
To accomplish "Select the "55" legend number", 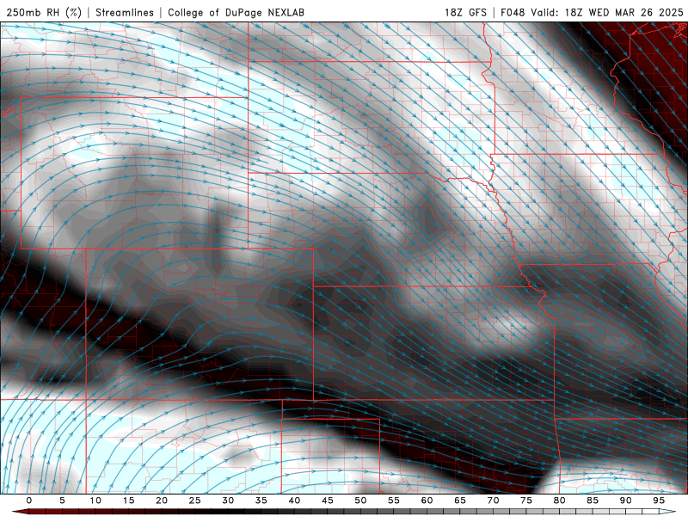I will click(394, 501).
